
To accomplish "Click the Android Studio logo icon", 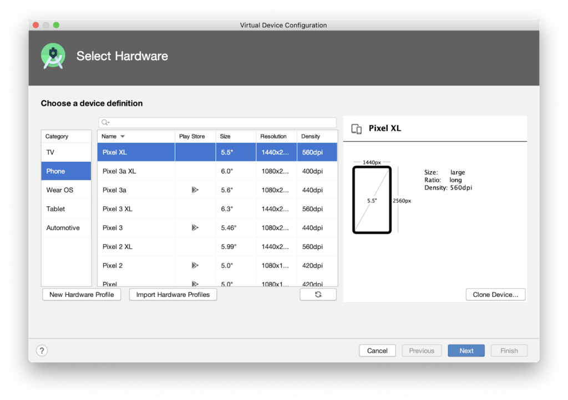I will click(53, 56).
